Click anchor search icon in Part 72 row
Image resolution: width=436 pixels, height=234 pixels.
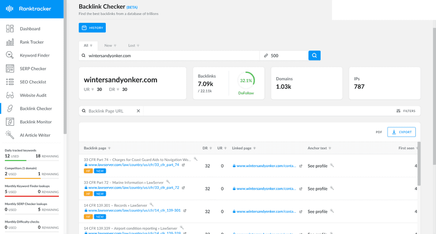[x=332, y=188]
